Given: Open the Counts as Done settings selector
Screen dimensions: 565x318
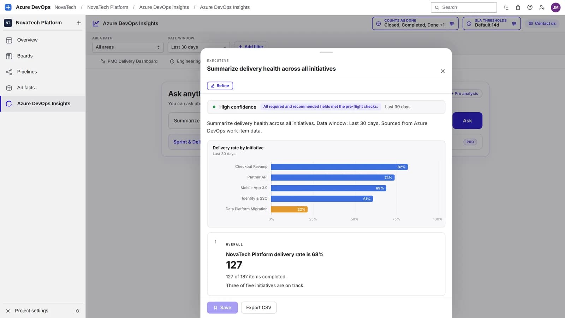Looking at the screenshot, I should point(415,23).
